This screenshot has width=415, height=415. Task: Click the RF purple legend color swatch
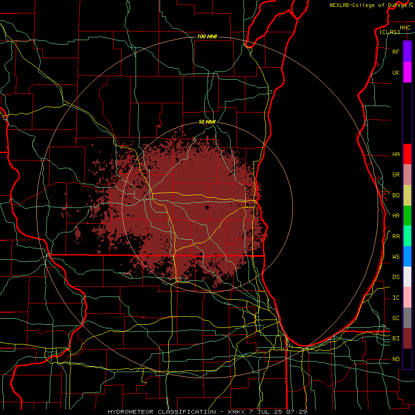[x=407, y=52]
